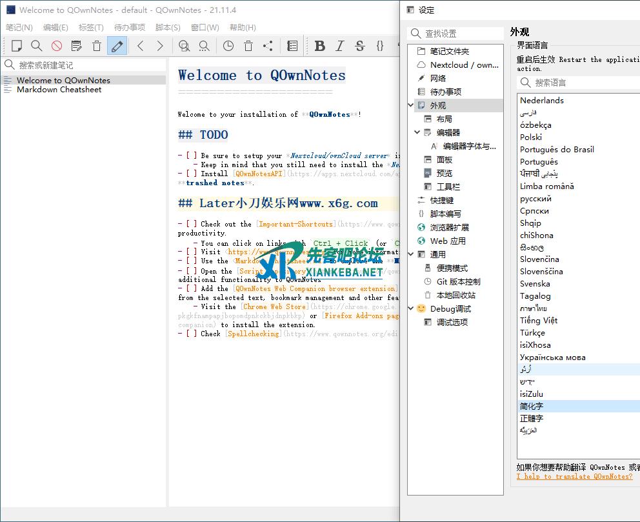Apply strikethrough with the S icon
Image resolution: width=640 pixels, height=522 pixels.
pyautogui.click(x=360, y=46)
